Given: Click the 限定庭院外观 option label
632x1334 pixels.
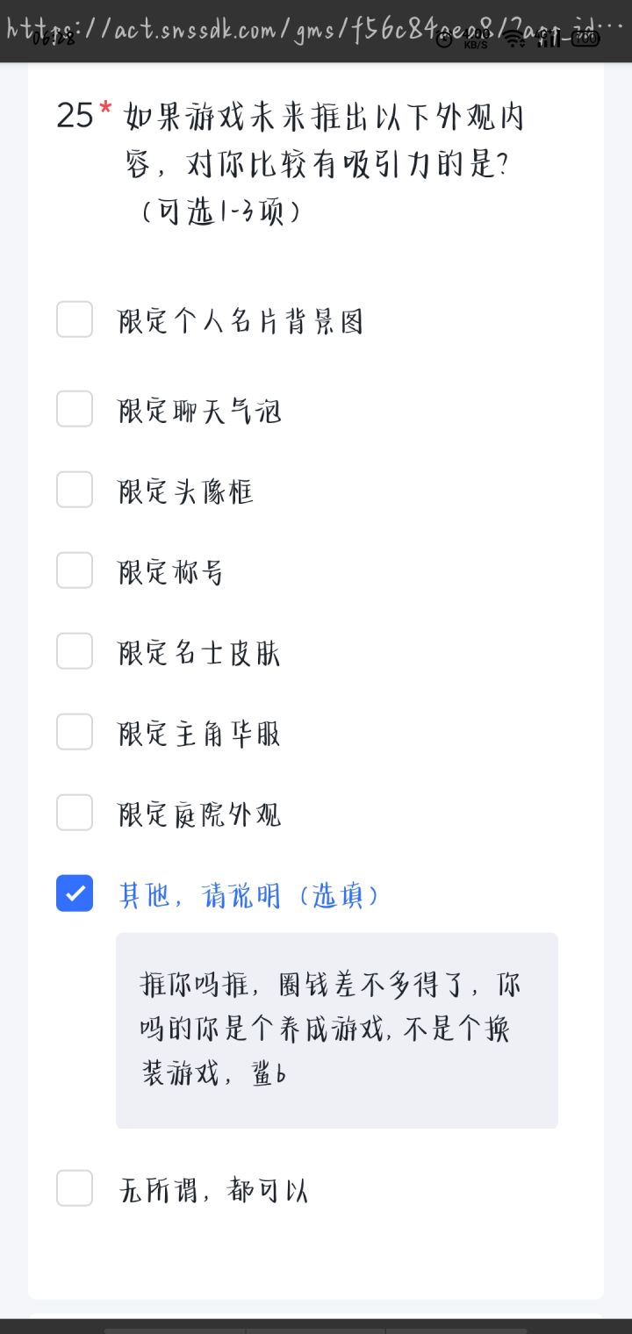Looking at the screenshot, I should coord(200,814).
